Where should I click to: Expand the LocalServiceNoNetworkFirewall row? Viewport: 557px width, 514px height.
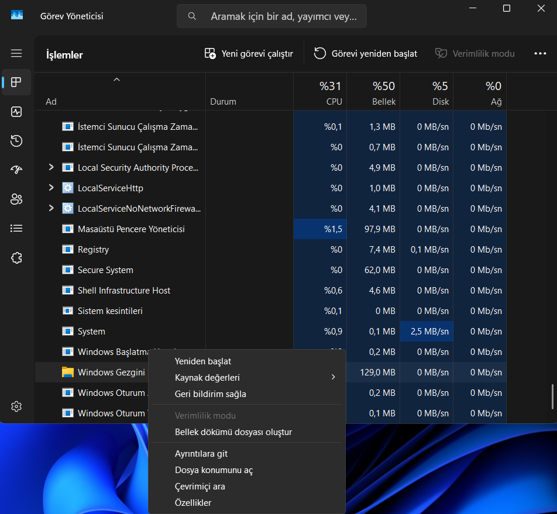click(x=51, y=208)
